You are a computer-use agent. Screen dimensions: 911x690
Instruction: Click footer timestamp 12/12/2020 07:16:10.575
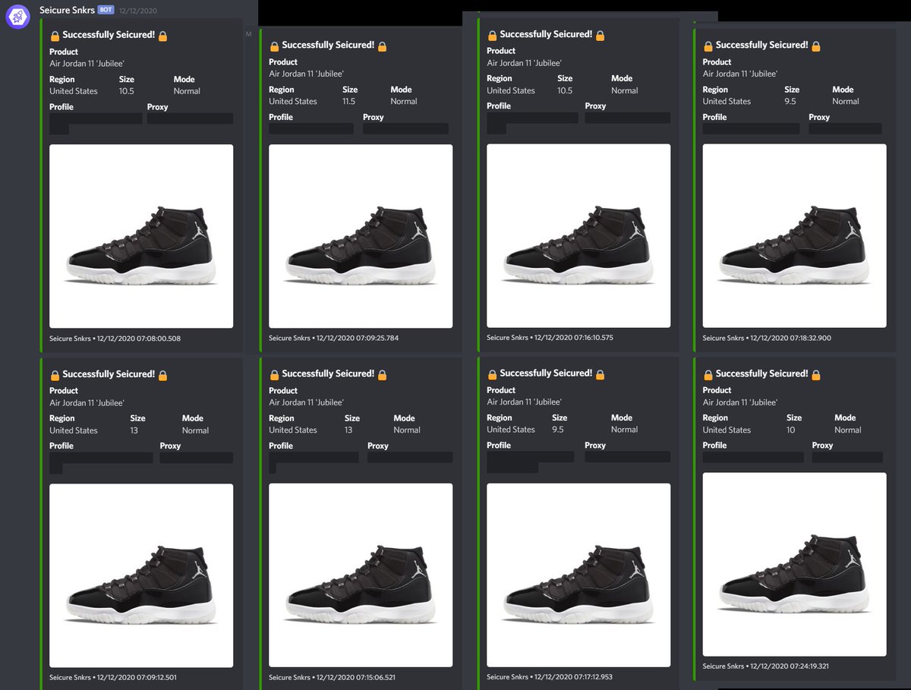[x=573, y=338]
